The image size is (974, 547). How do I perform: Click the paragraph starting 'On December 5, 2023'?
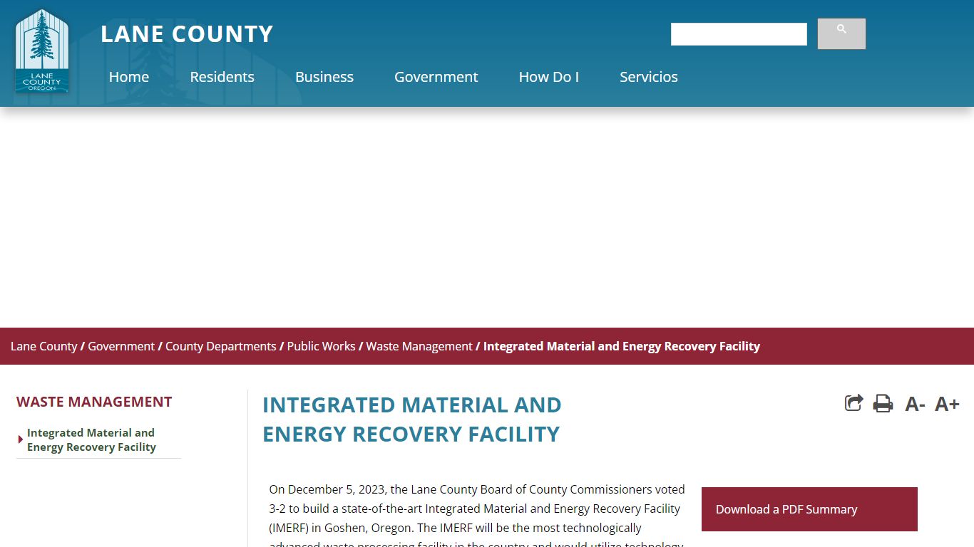[x=477, y=515]
